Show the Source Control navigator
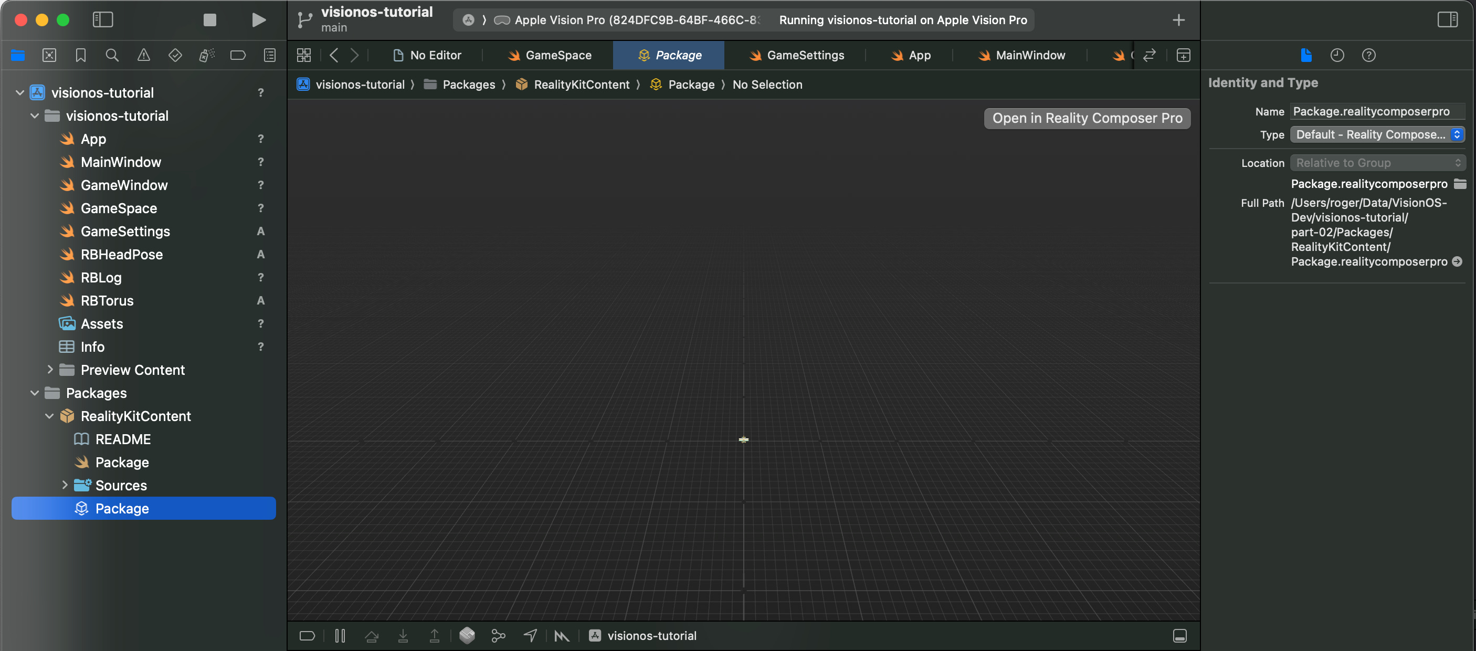Viewport: 1476px width, 651px height. [49, 56]
